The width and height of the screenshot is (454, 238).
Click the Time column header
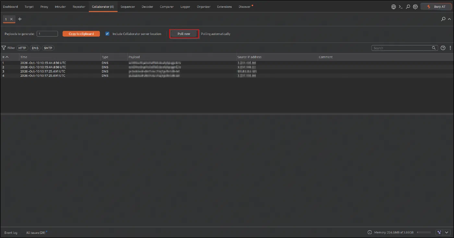[x=60, y=57]
